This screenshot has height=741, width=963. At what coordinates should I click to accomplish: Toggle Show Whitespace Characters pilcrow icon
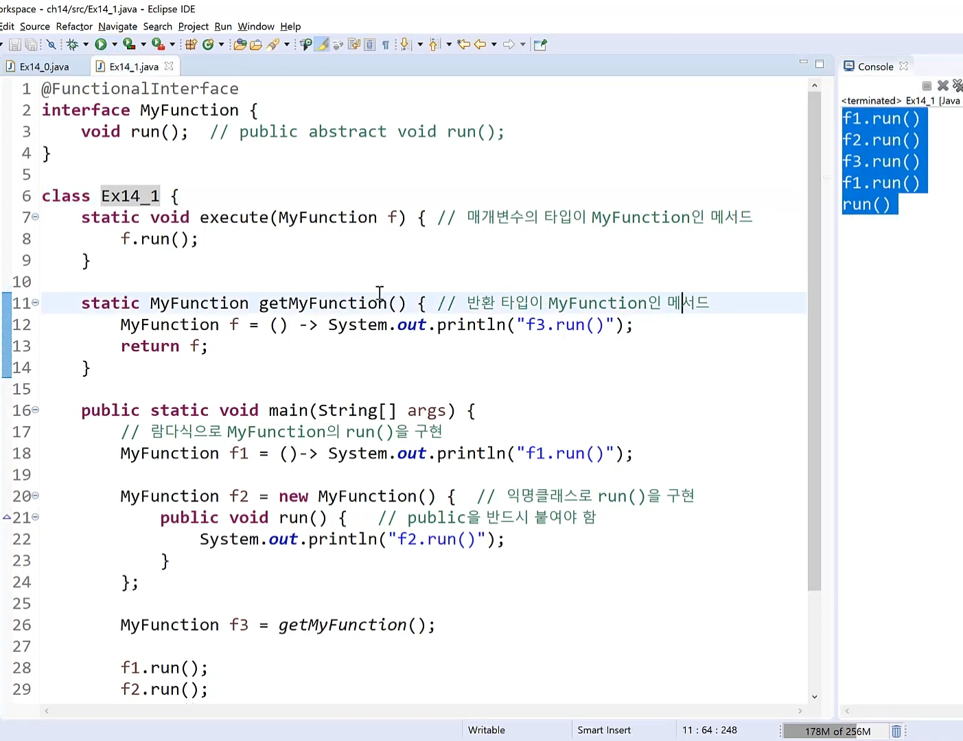click(x=386, y=45)
